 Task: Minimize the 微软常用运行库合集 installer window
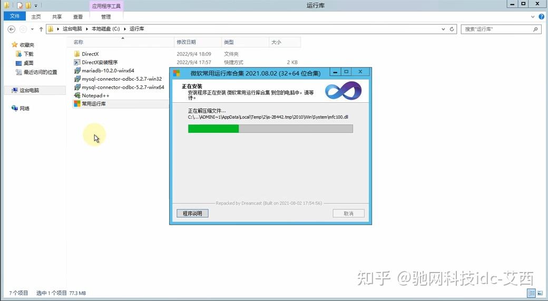pos(336,72)
